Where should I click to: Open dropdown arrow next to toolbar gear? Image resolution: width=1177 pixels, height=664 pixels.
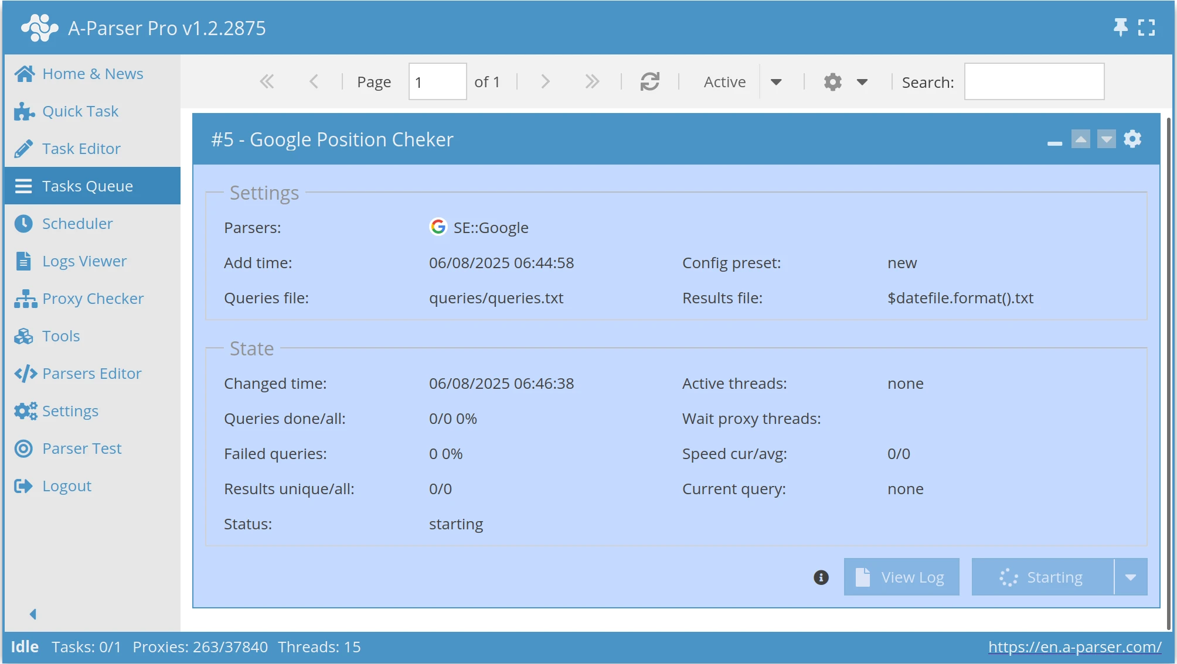862,82
